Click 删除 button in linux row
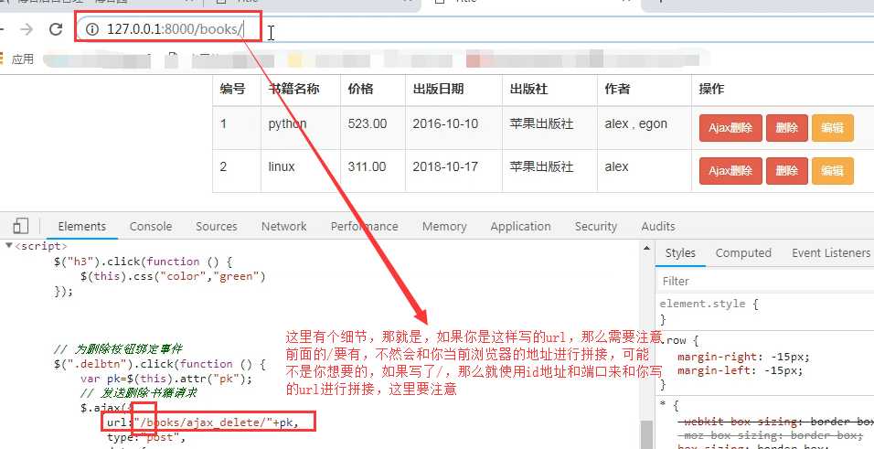 (786, 171)
